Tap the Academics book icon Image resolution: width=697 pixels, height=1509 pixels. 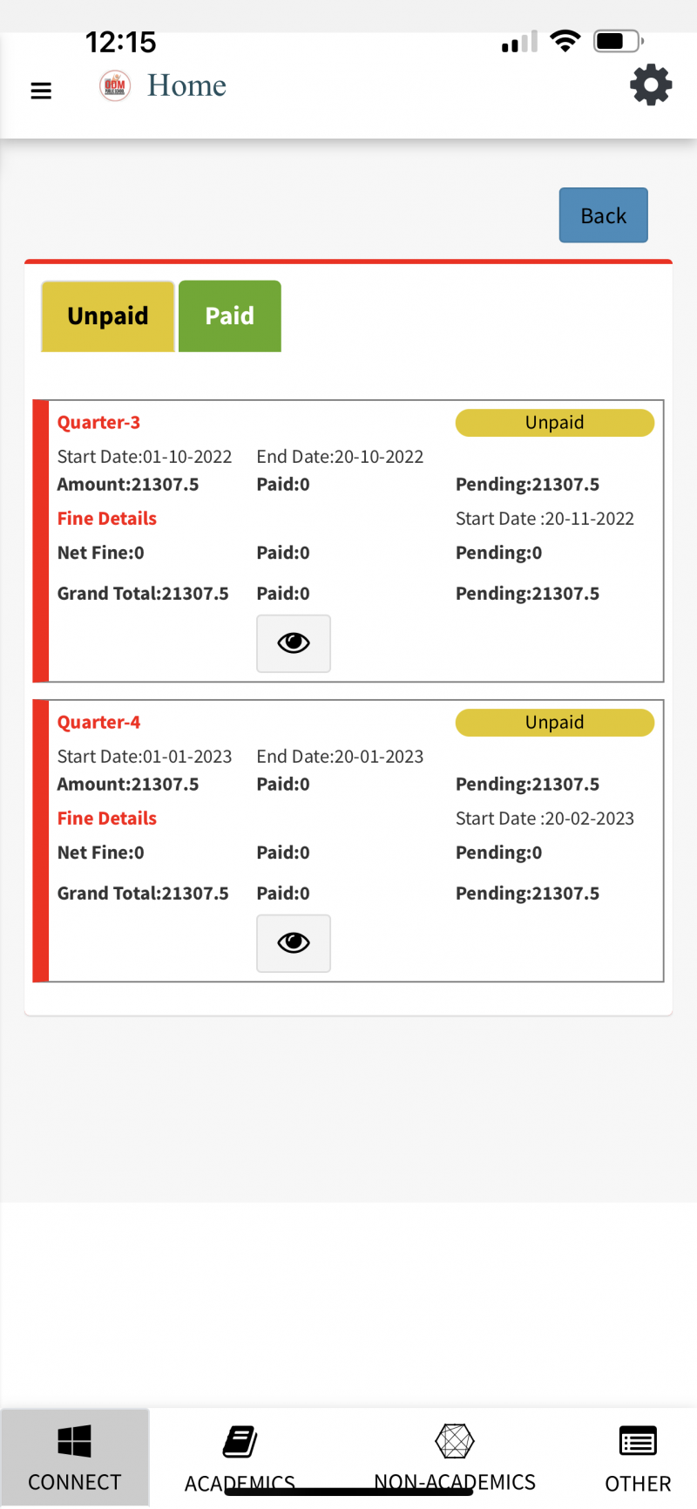coord(240,1442)
